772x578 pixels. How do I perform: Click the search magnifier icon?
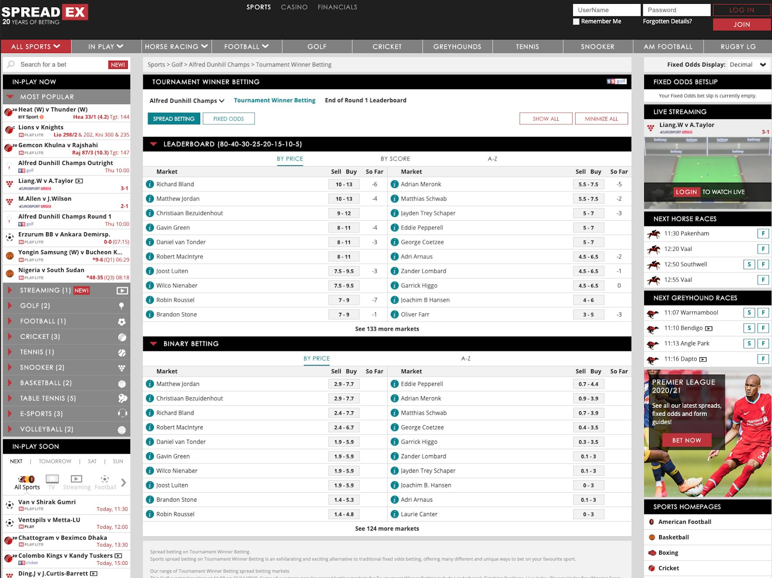click(11, 65)
